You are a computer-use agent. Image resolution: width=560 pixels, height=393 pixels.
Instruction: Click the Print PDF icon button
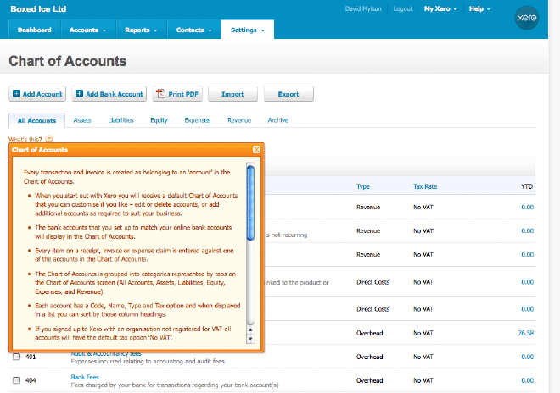click(160, 94)
